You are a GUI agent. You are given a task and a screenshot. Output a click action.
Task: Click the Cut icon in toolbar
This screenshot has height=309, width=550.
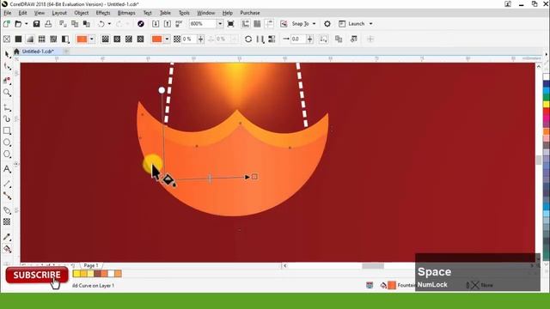(x=63, y=24)
